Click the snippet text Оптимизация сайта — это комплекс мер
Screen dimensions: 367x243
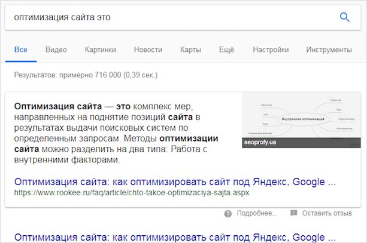(102, 106)
